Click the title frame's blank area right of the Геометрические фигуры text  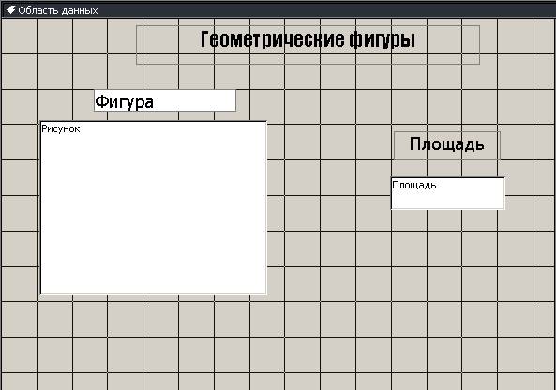[x=447, y=45]
